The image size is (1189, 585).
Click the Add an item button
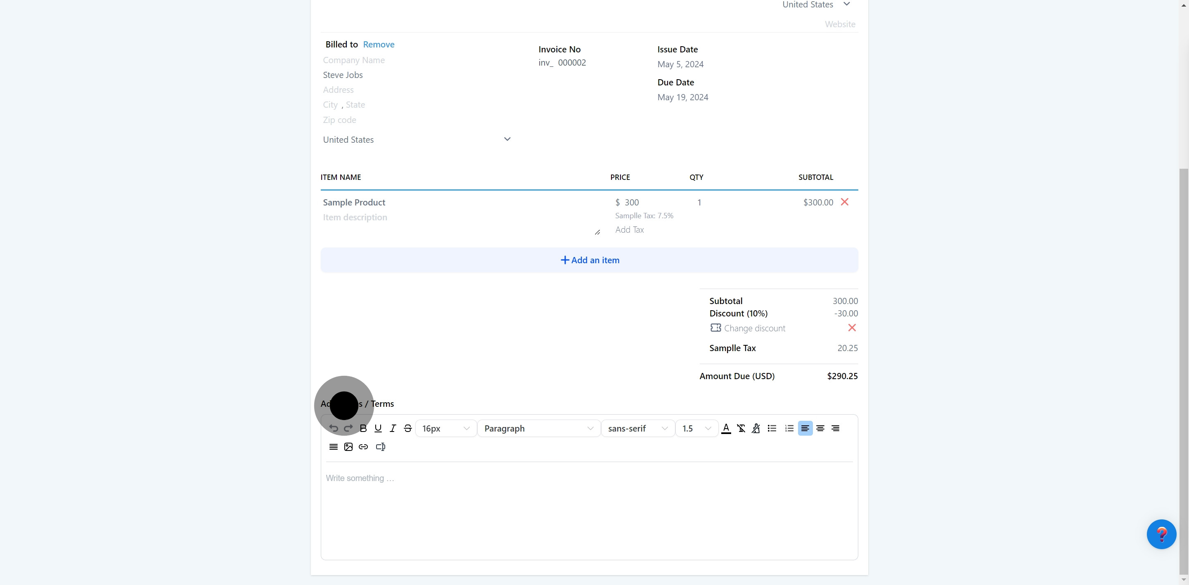(590, 260)
